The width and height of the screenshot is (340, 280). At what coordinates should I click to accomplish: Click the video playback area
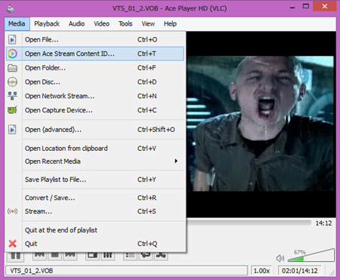[x=261, y=125]
